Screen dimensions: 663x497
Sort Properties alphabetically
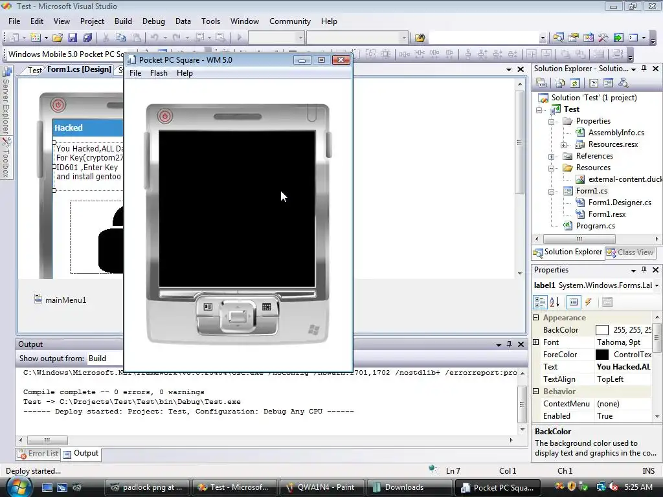[x=555, y=302]
